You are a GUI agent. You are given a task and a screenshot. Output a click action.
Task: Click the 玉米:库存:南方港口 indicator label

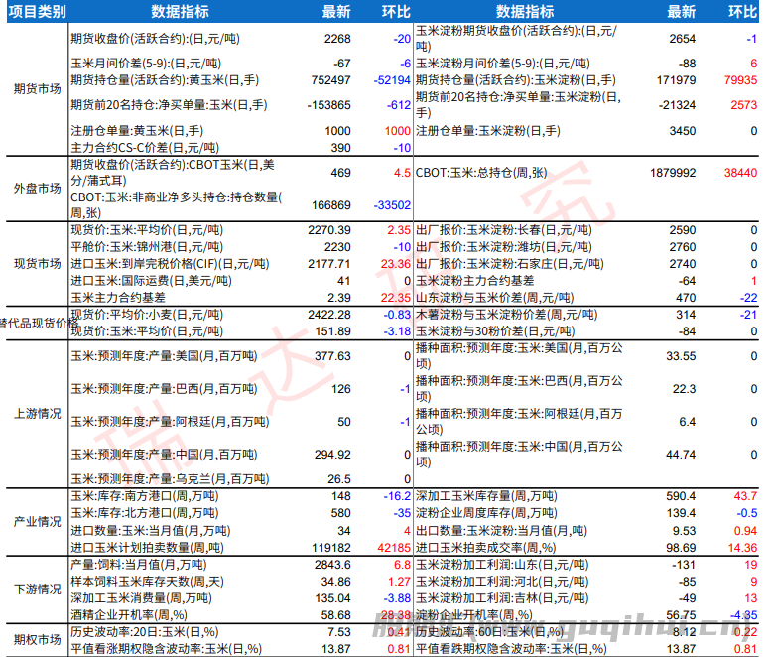(139, 495)
